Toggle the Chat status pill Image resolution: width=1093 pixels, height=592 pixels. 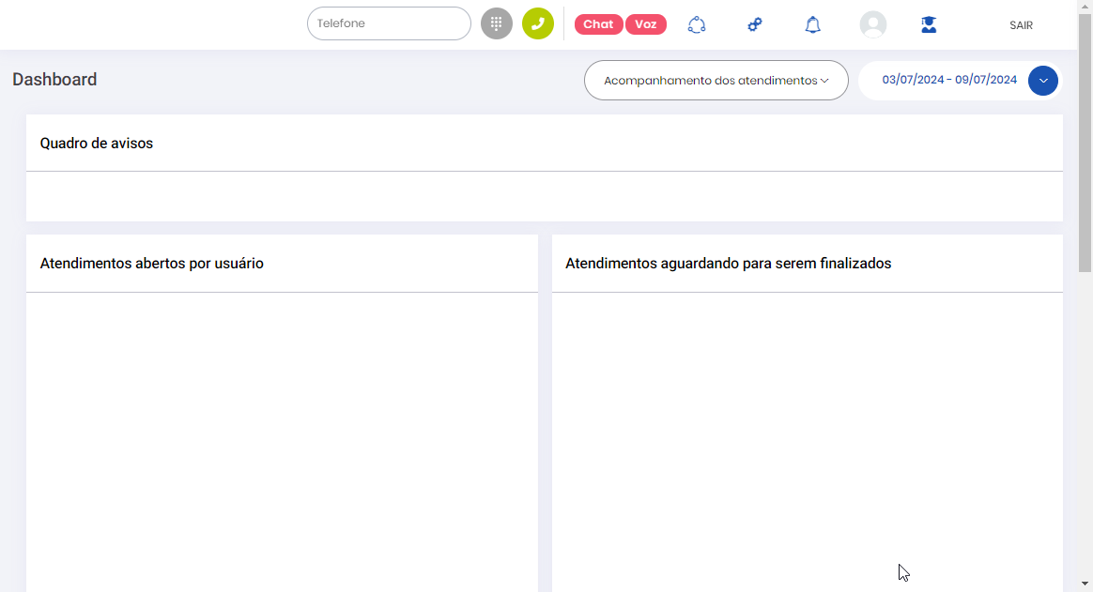pos(598,24)
